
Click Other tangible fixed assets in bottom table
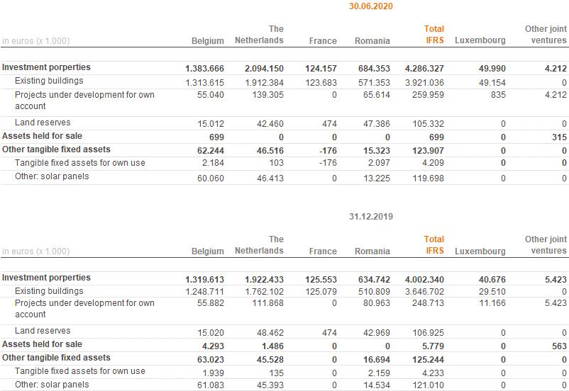click(56, 358)
